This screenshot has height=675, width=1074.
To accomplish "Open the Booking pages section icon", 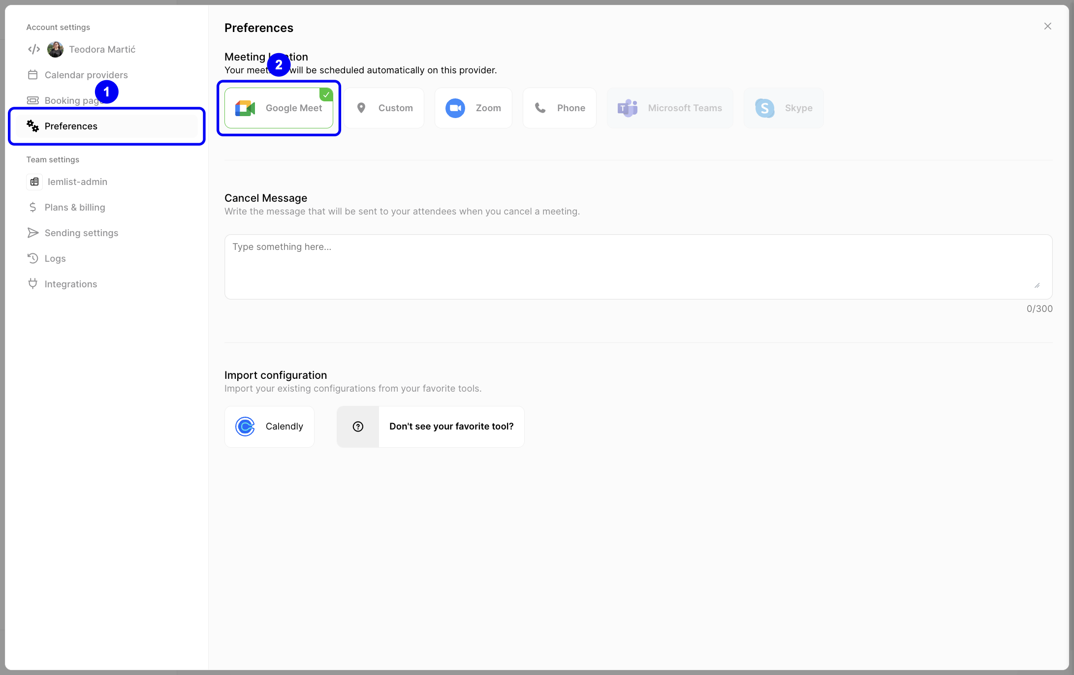I will coord(32,100).
